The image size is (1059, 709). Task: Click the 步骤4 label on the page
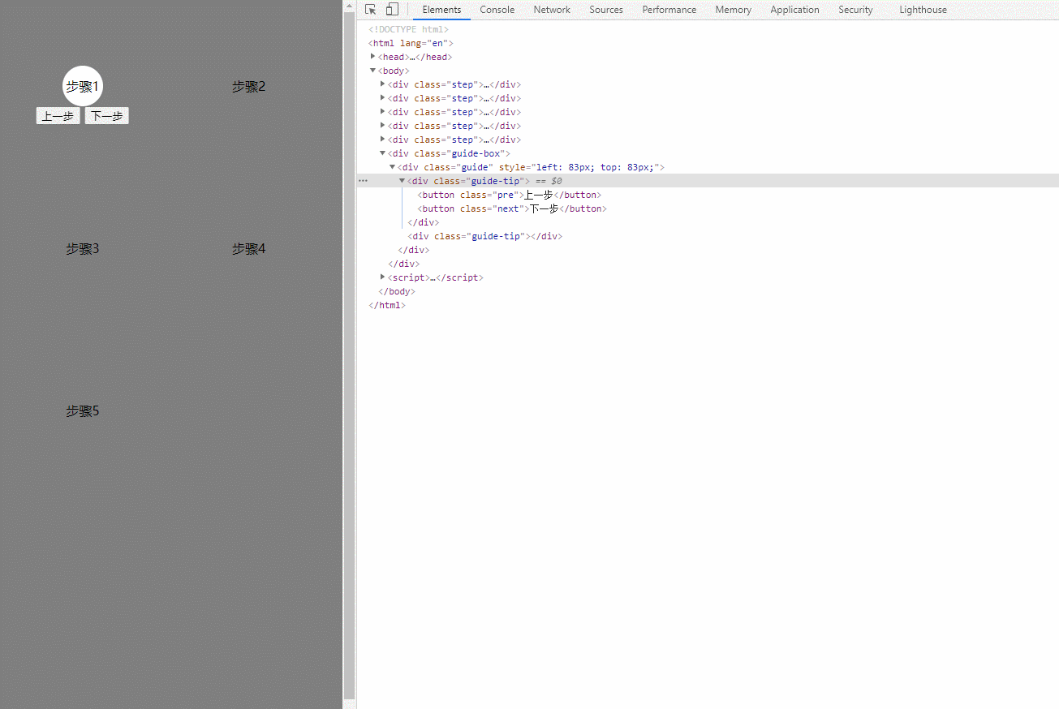[x=249, y=249]
